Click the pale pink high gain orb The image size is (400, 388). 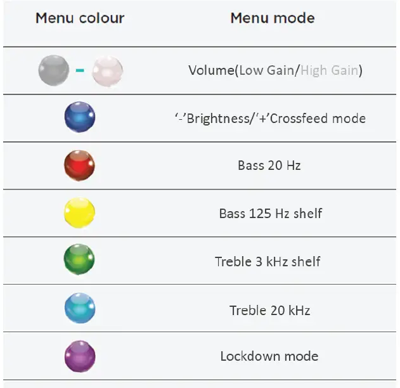click(107, 70)
